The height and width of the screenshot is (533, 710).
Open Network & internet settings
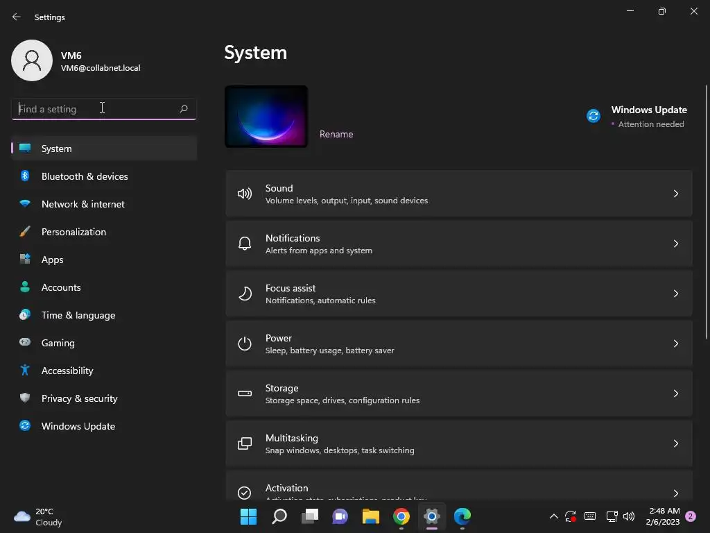(104, 204)
